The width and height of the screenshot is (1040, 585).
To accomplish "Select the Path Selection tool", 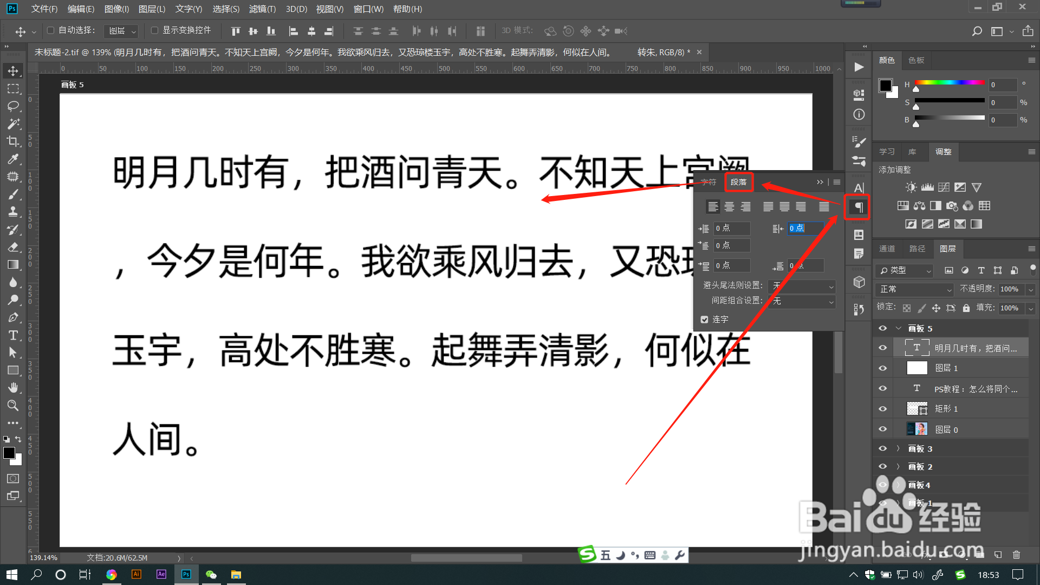I will tap(13, 353).
